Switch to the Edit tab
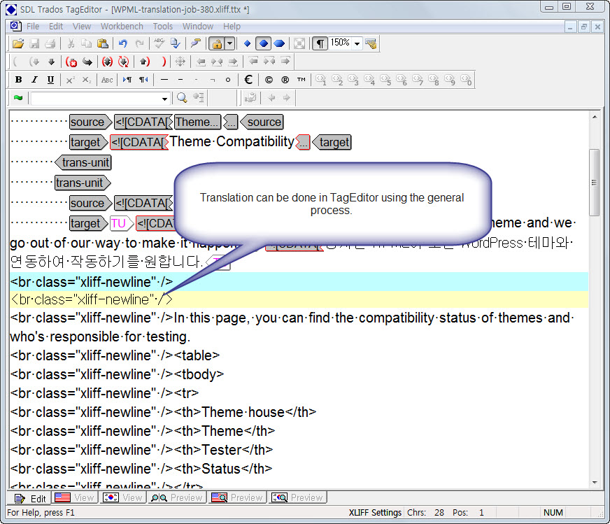 point(30,498)
